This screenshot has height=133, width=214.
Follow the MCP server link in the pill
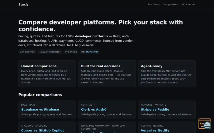coord(92,52)
